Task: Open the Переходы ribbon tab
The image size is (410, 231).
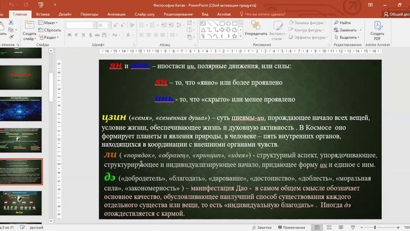Action: (x=90, y=14)
